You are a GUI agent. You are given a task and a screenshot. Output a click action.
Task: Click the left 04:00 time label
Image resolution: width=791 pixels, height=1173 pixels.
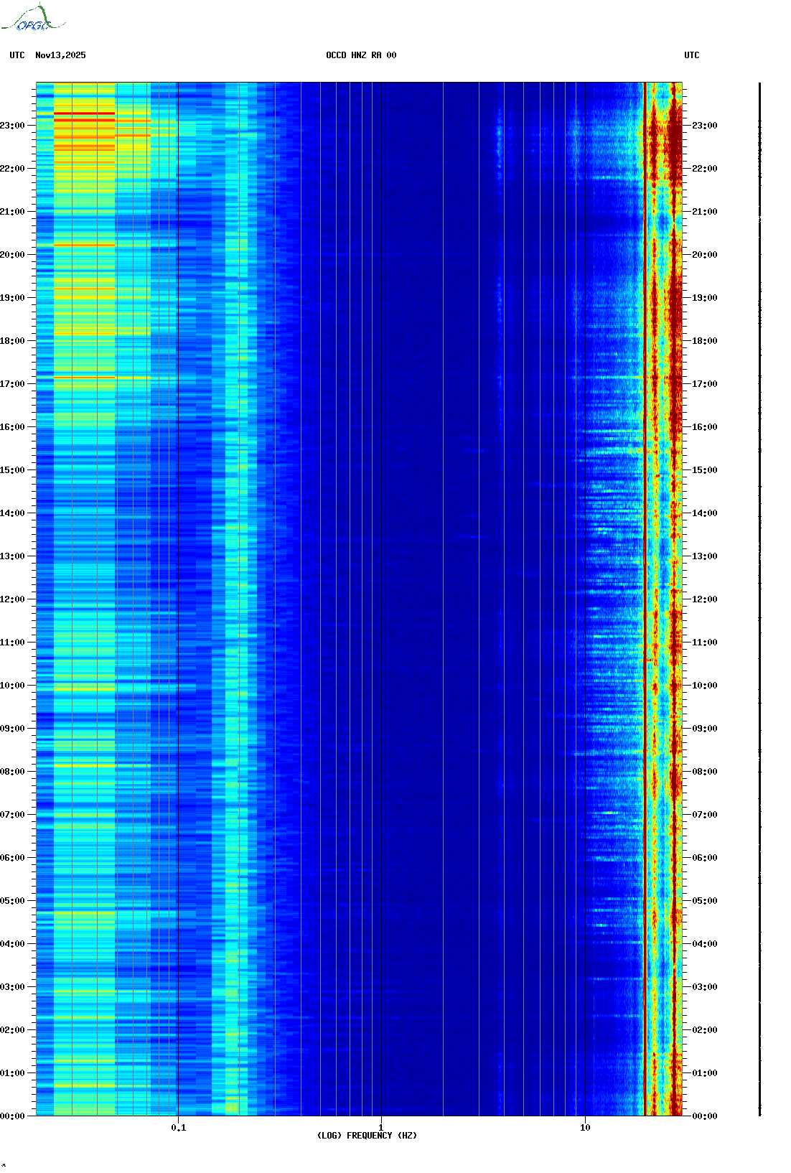12,944
